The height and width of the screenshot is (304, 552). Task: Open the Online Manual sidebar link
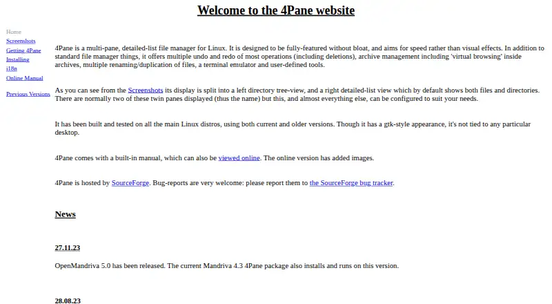coord(24,78)
